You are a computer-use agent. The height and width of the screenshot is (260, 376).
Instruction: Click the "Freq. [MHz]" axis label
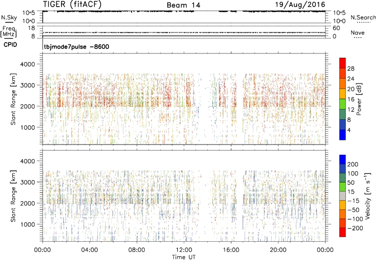[x=8, y=32]
